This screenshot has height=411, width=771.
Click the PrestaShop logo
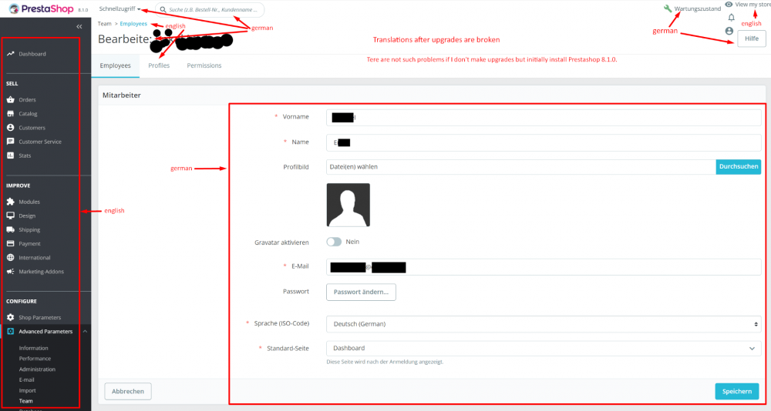tap(42, 8)
